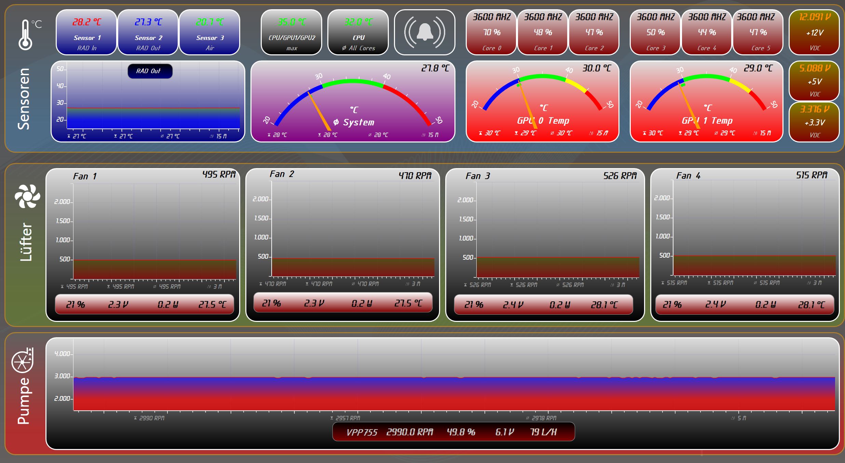The width and height of the screenshot is (845, 463).
Task: Click the alarm bell icon
Action: pos(424,32)
